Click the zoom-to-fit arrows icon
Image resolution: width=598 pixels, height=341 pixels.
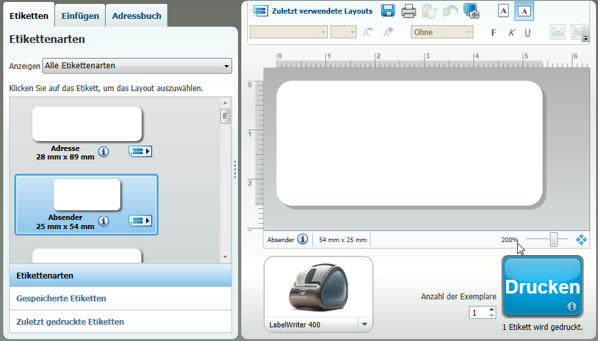(x=581, y=239)
